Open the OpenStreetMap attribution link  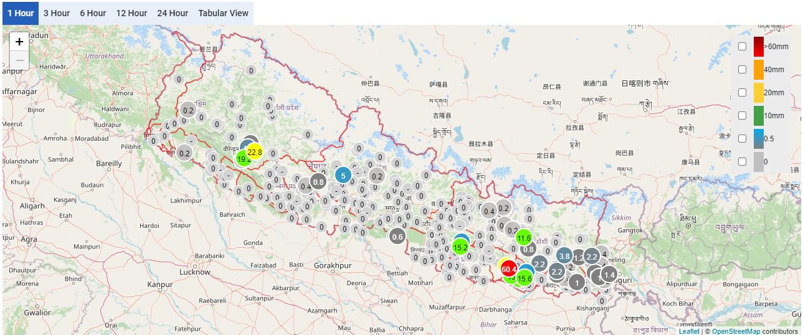(736, 331)
